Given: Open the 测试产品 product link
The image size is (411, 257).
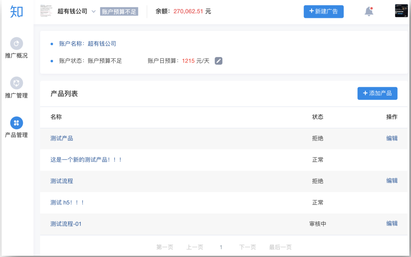Looking at the screenshot, I should pos(62,138).
